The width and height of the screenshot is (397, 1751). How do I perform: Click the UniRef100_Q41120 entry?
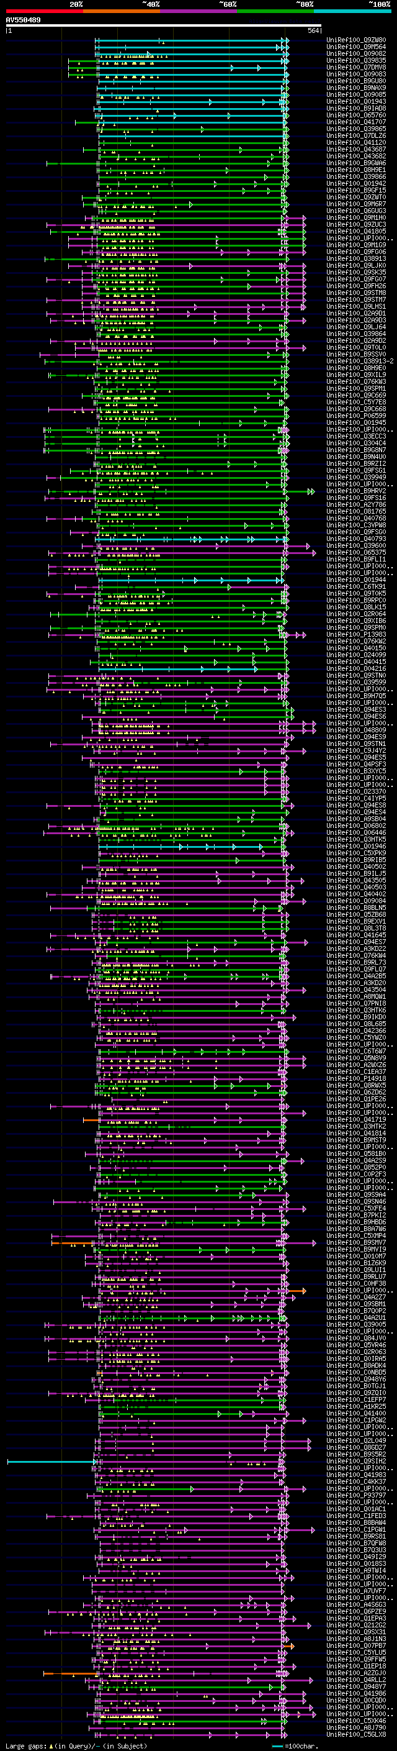[356, 143]
